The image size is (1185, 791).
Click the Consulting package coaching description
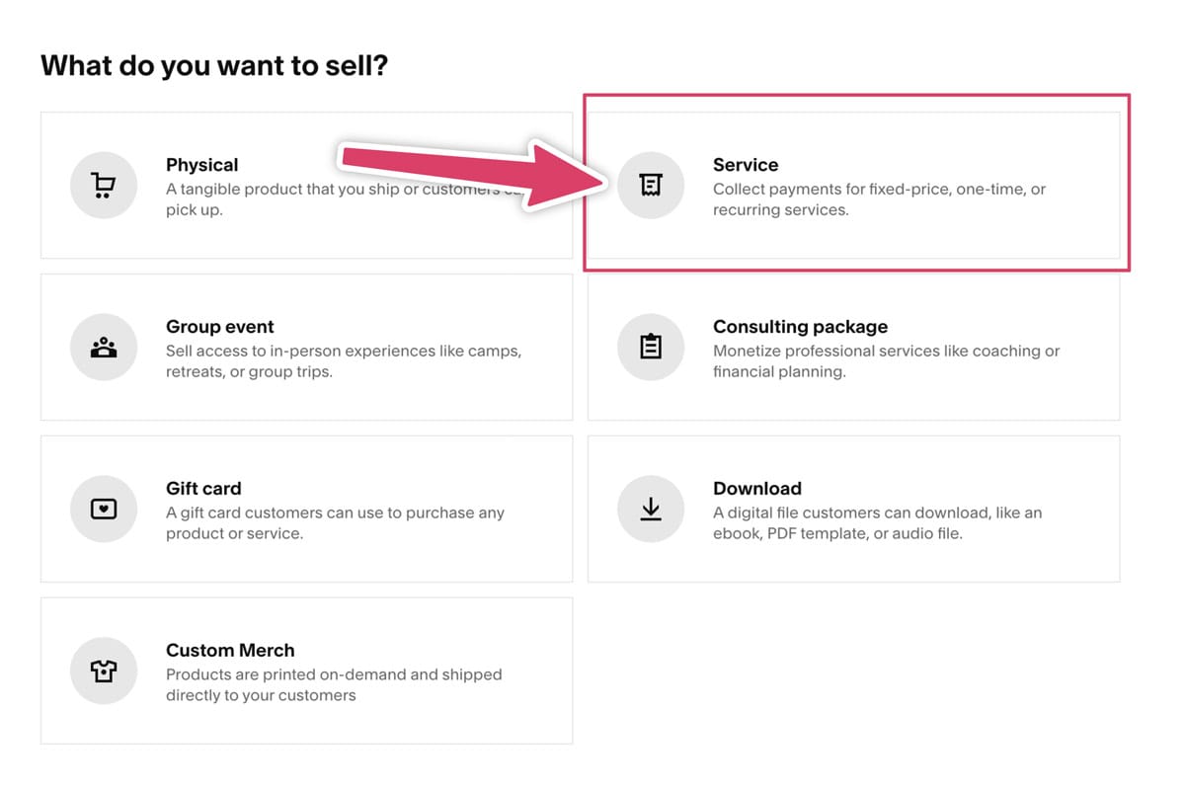pos(886,361)
